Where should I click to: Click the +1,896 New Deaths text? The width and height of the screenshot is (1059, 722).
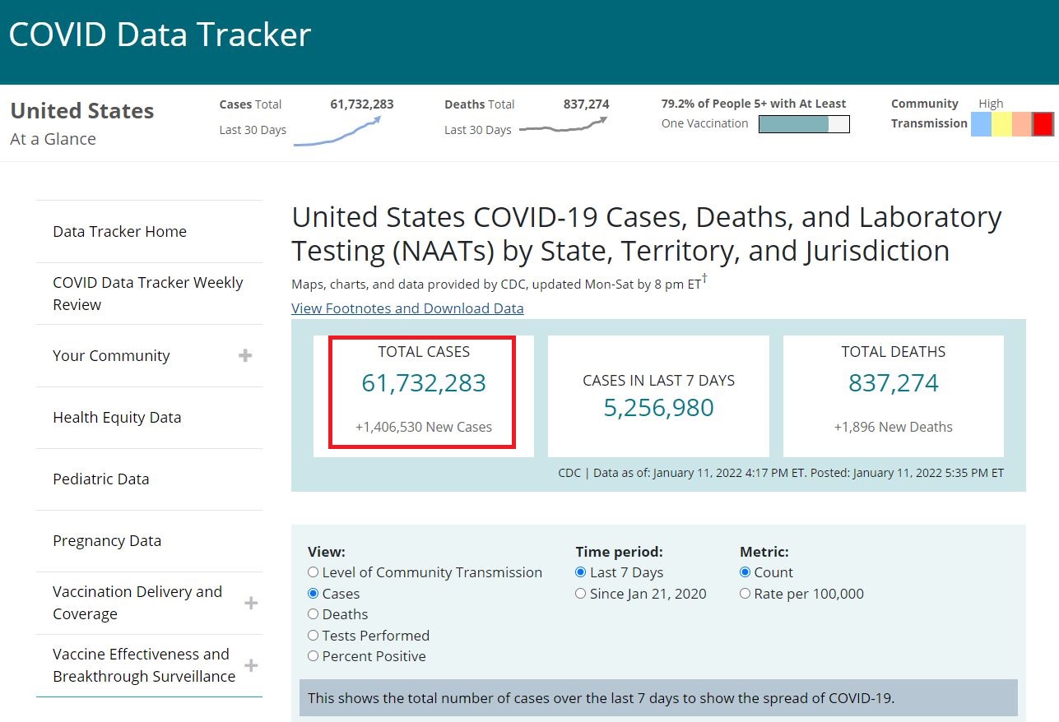tap(894, 428)
